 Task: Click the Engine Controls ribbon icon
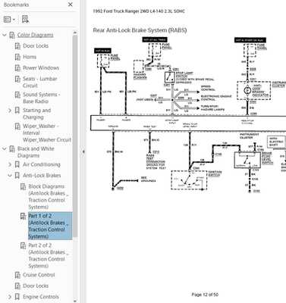[x=17, y=297]
